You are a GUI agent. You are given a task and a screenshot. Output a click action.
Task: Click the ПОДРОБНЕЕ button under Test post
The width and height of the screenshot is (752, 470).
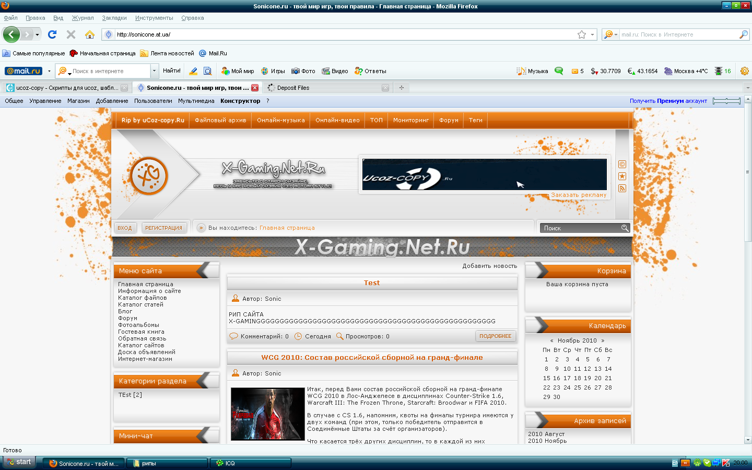point(495,336)
